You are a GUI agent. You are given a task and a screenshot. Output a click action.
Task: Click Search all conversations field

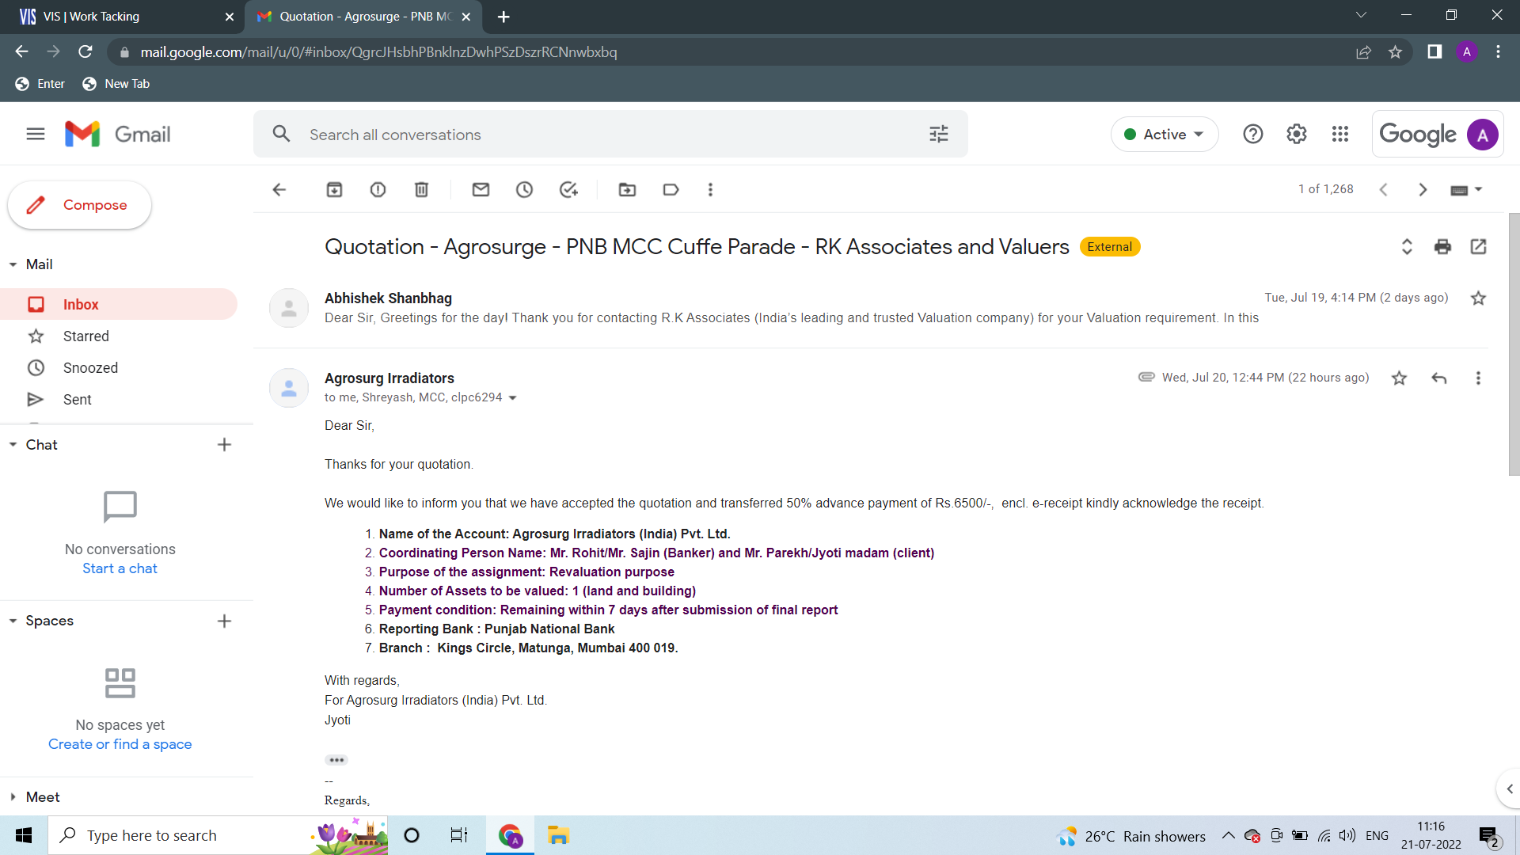tap(610, 135)
